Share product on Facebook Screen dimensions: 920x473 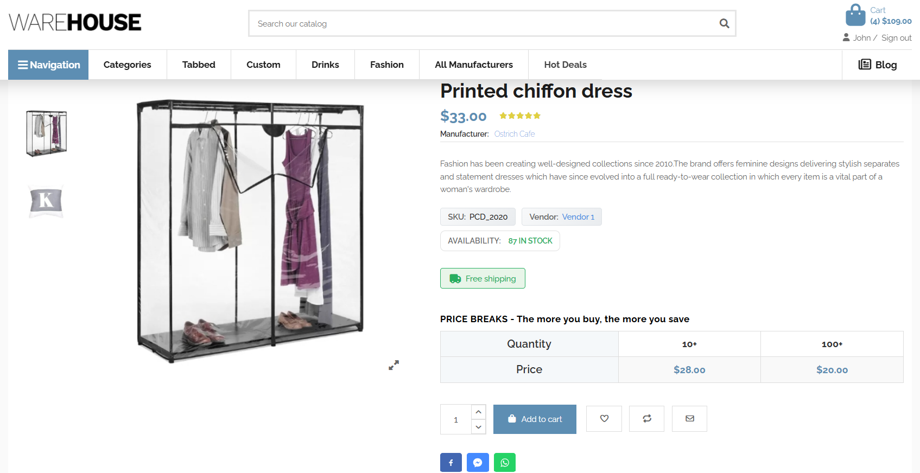(451, 463)
